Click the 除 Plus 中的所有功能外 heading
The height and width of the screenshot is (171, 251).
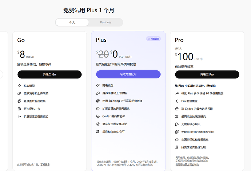pyautogui.click(x=195, y=86)
